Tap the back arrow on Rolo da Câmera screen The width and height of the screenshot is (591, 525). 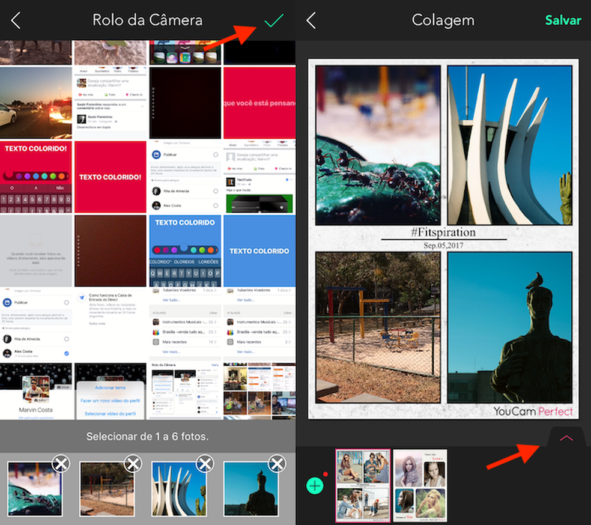coord(16,20)
